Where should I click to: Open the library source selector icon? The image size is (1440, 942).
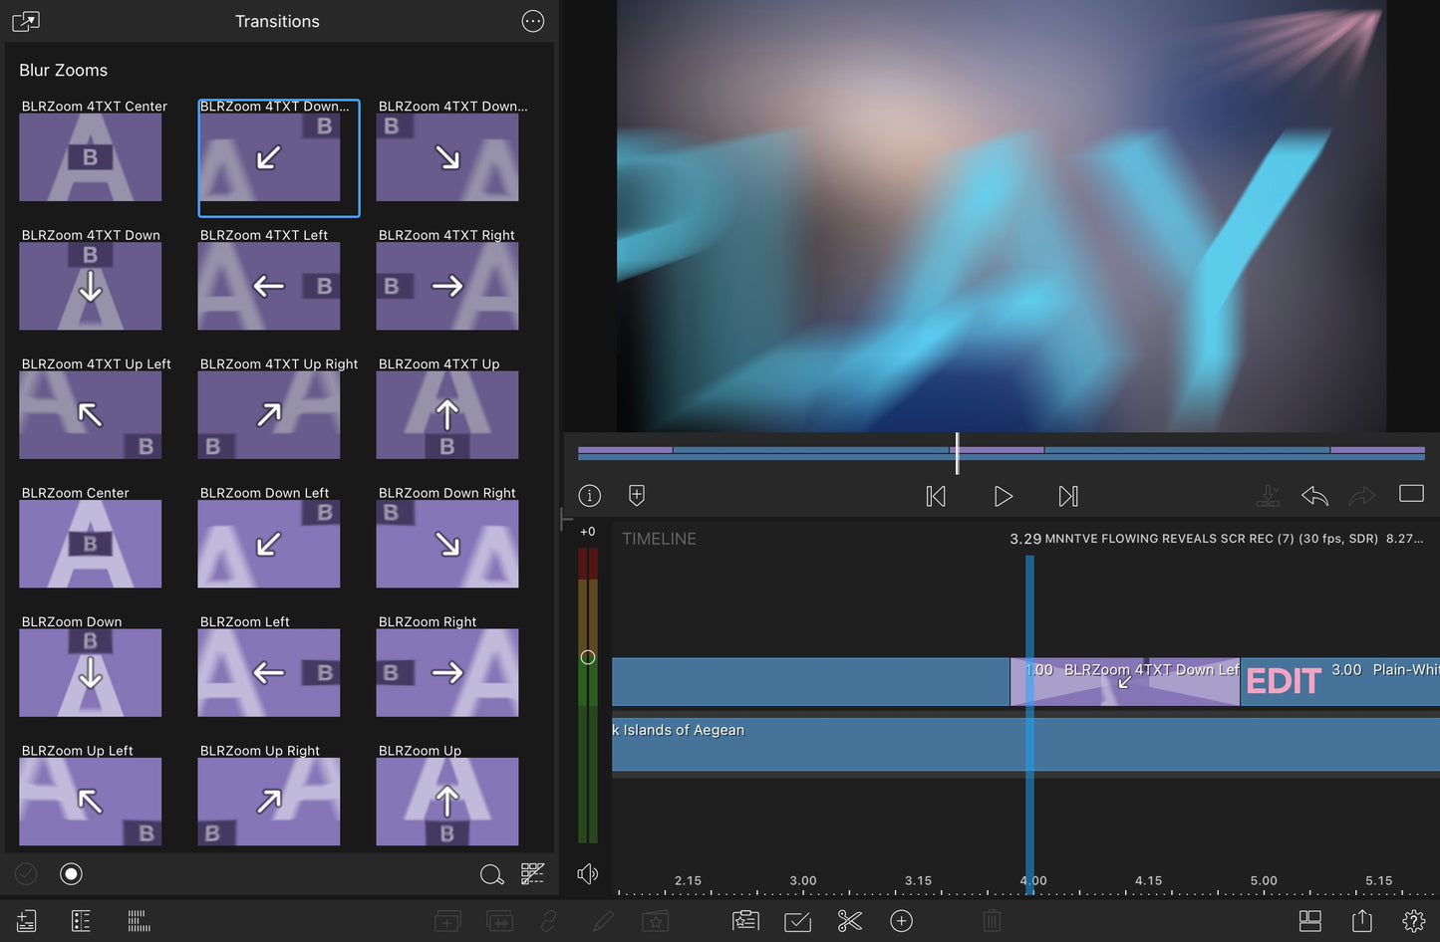pyautogui.click(x=26, y=21)
